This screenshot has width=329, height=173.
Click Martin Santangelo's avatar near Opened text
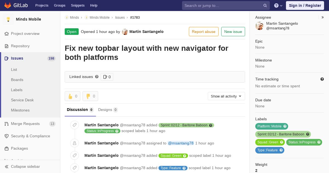click(x=125, y=32)
